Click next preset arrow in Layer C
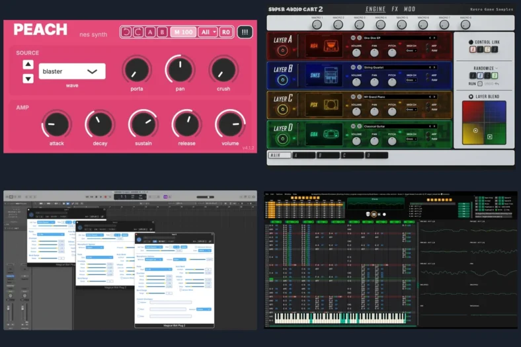The width and height of the screenshot is (521, 347). pos(434,96)
